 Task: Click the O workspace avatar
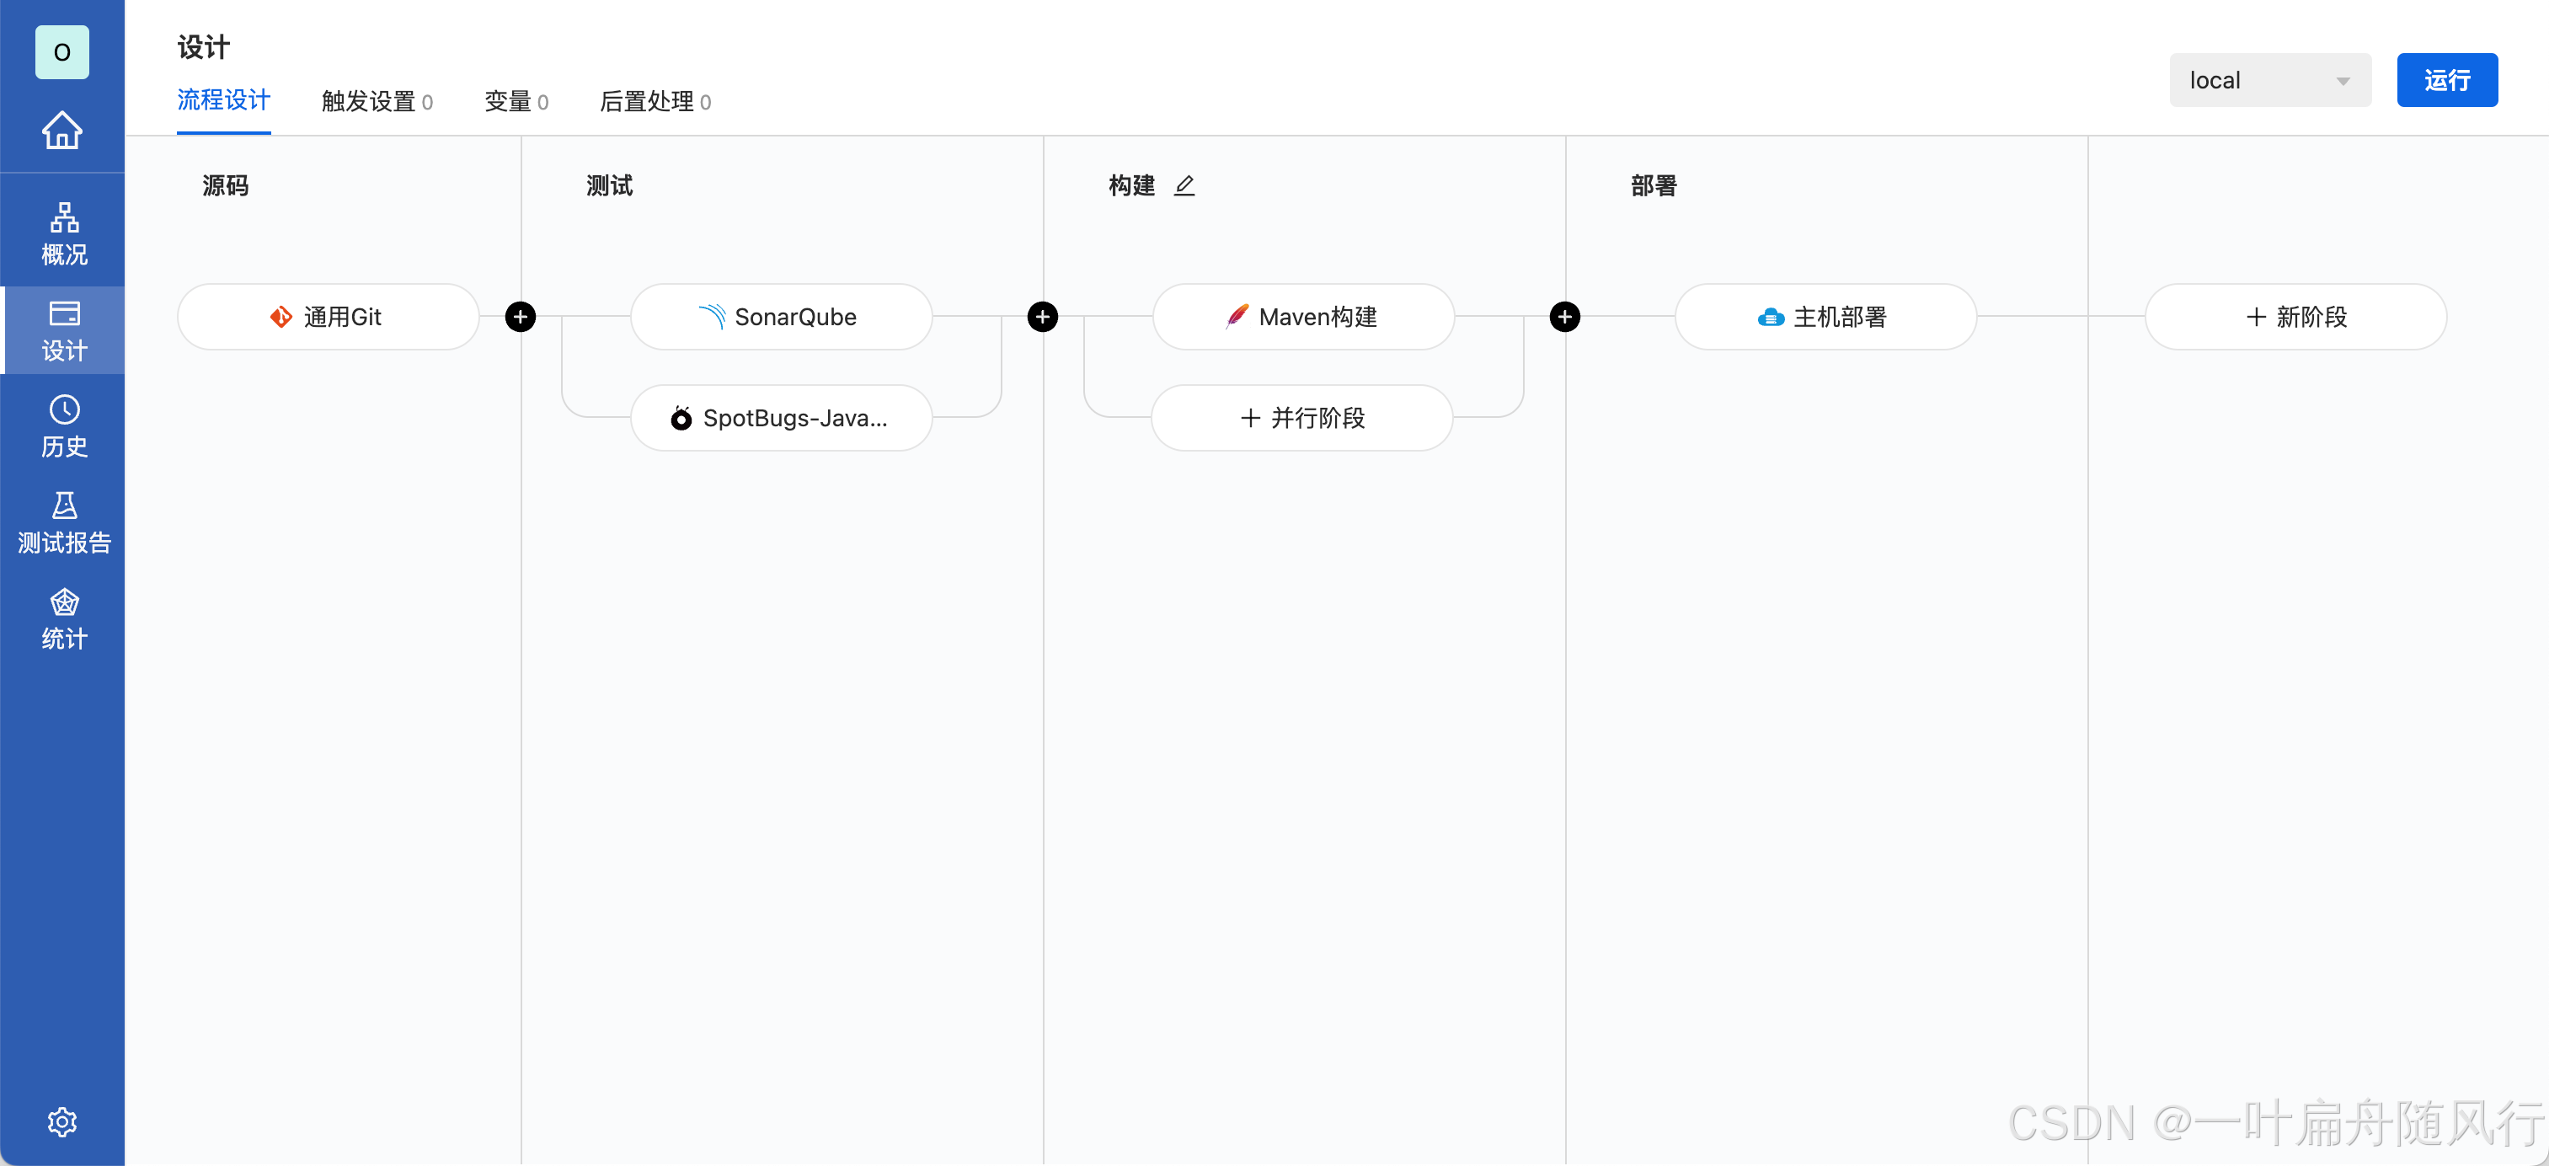[x=61, y=51]
